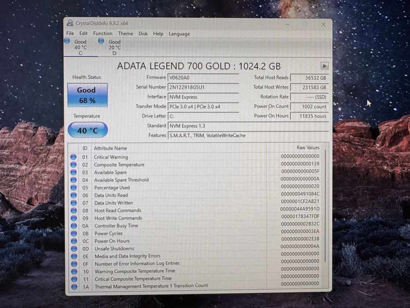Select the D: drive tab showing 20 °C
This screenshot has width=410, height=308.
click(115, 48)
